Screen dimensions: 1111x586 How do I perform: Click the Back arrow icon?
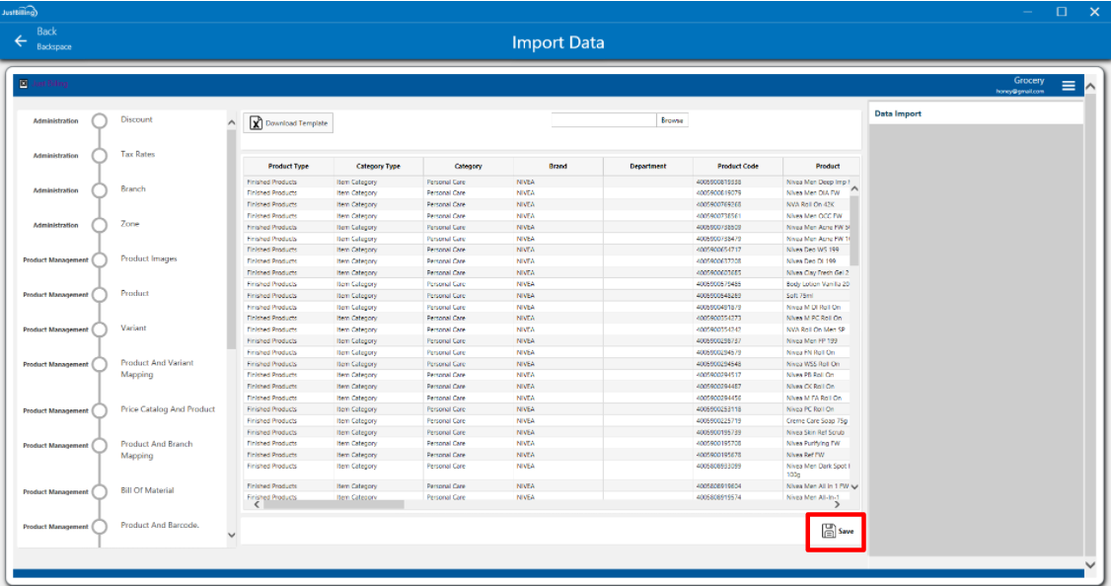(20, 40)
